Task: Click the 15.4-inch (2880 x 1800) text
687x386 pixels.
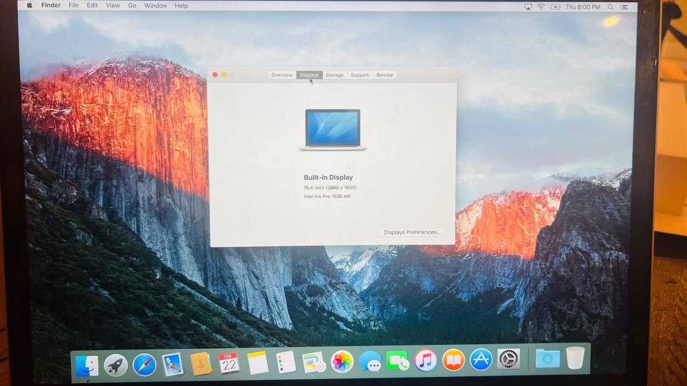Action: pos(330,188)
